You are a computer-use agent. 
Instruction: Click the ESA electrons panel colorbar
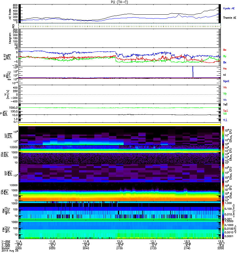223,192
